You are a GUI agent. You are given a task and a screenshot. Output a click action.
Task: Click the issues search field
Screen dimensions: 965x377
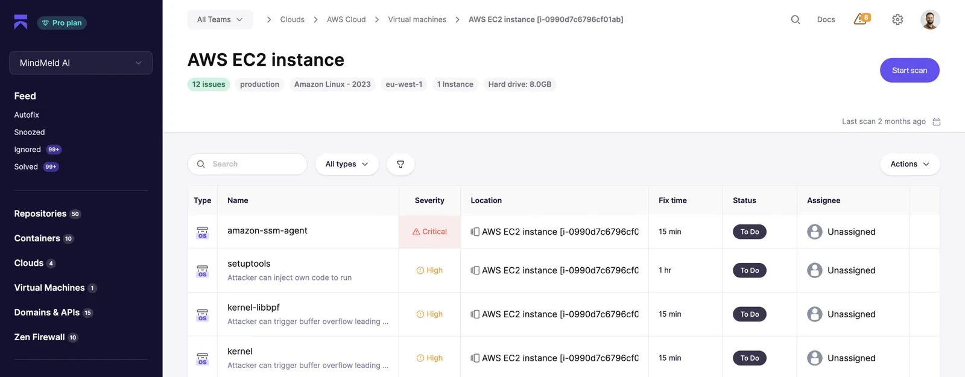247,164
